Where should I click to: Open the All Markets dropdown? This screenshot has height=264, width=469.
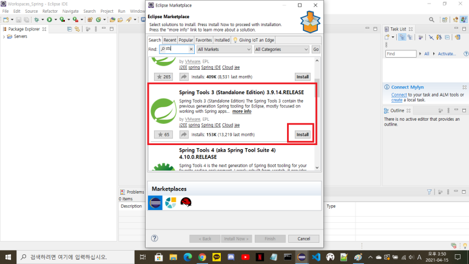click(224, 49)
